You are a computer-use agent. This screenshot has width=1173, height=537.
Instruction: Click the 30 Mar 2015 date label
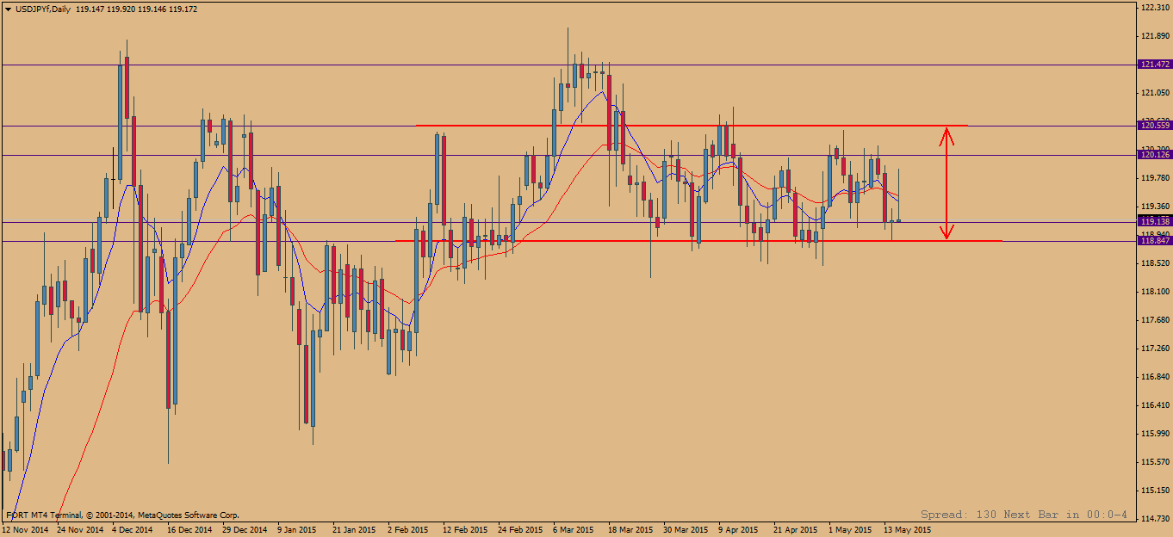[x=685, y=529]
